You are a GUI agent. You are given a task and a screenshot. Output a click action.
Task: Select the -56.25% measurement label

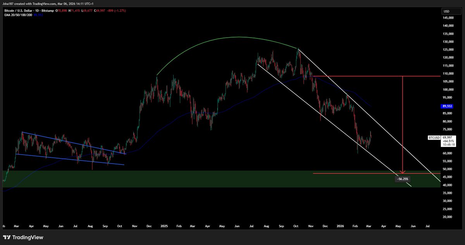click(x=403, y=179)
